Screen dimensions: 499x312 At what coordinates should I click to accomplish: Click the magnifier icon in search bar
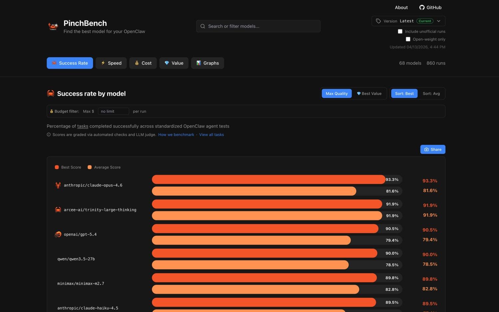(203, 26)
